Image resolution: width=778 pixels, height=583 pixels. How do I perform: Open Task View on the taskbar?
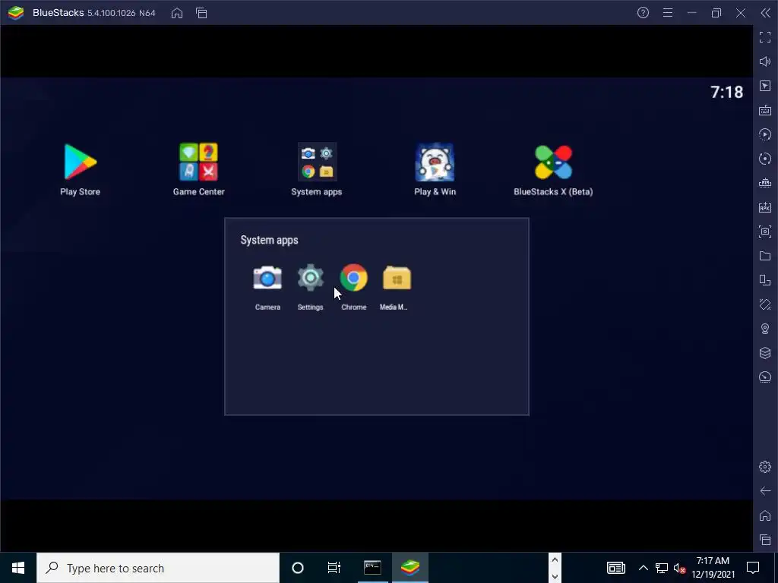(x=334, y=568)
